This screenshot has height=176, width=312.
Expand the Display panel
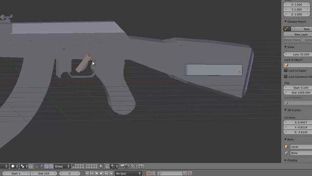point(285,160)
